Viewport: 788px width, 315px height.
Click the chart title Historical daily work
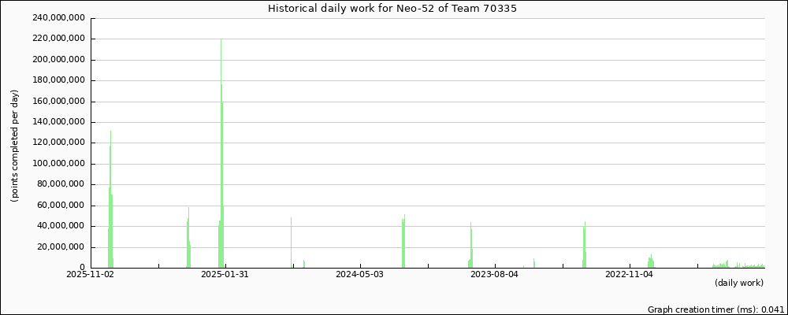coord(393,9)
